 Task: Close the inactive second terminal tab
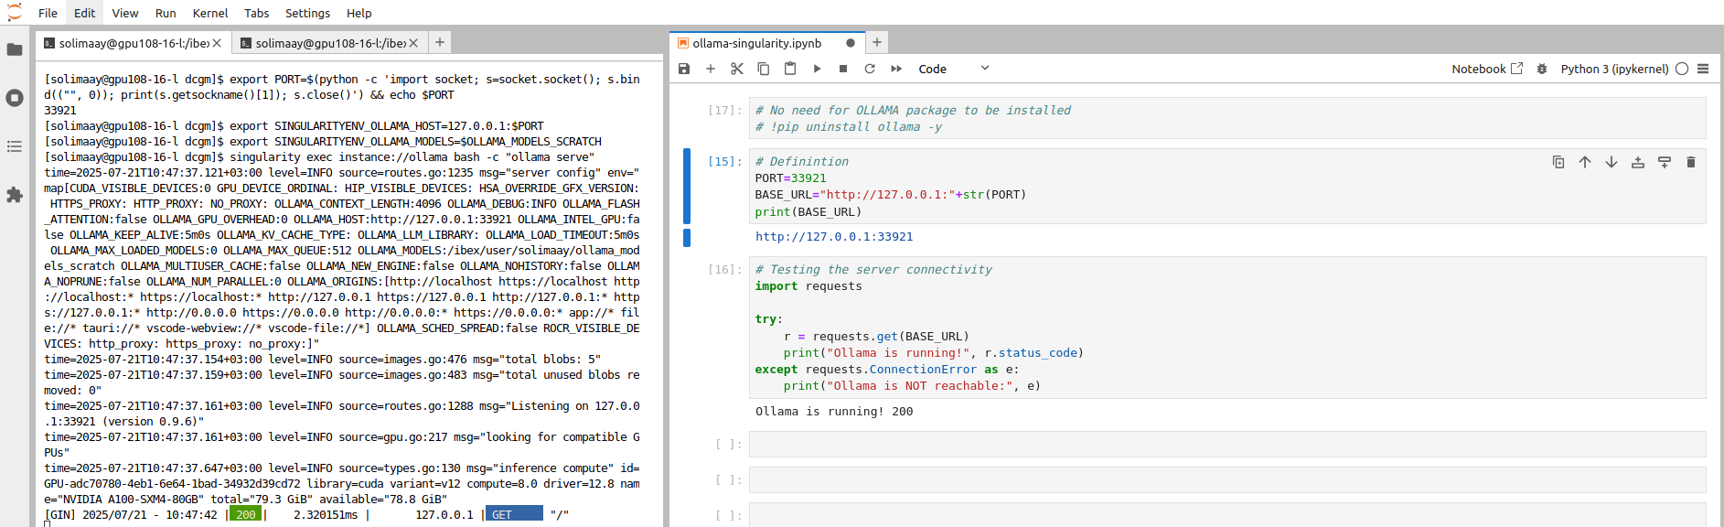tap(413, 43)
